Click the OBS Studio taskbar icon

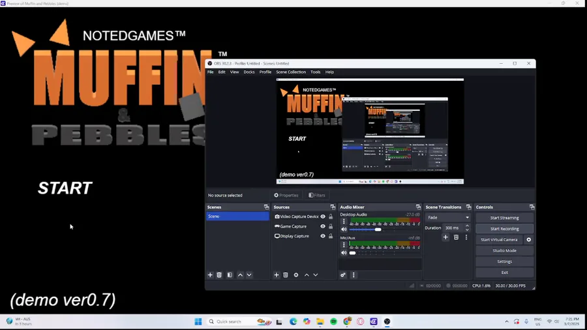tap(387, 322)
